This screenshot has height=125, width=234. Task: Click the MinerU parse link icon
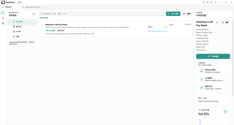[x=201, y=71]
